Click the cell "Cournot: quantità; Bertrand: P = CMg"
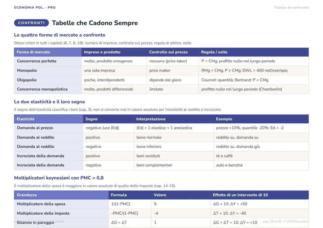The width and height of the screenshot is (323, 228). (254, 80)
